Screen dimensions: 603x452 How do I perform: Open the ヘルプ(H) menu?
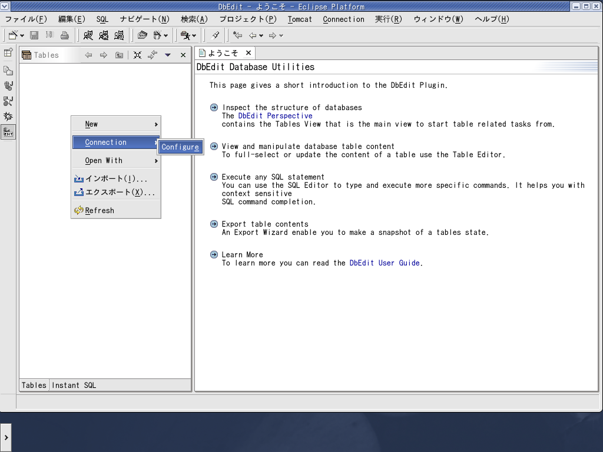tap(492, 19)
